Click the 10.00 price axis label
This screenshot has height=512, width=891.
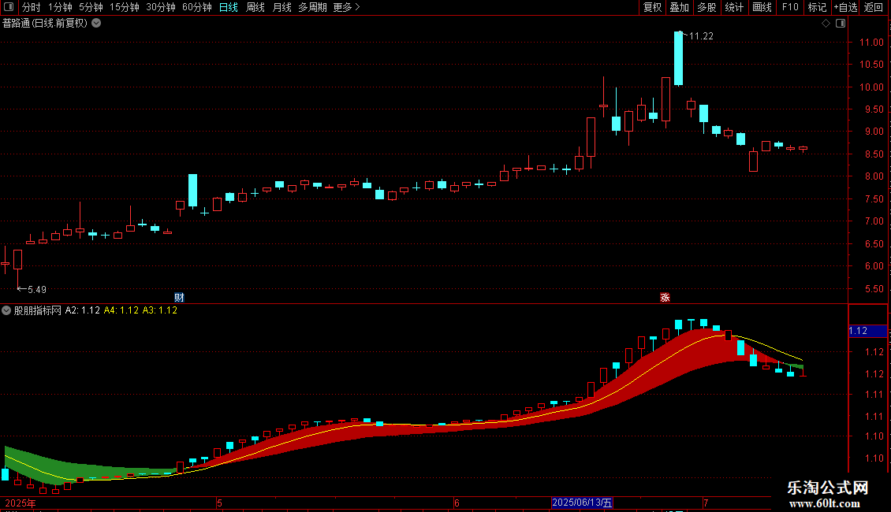pos(871,87)
